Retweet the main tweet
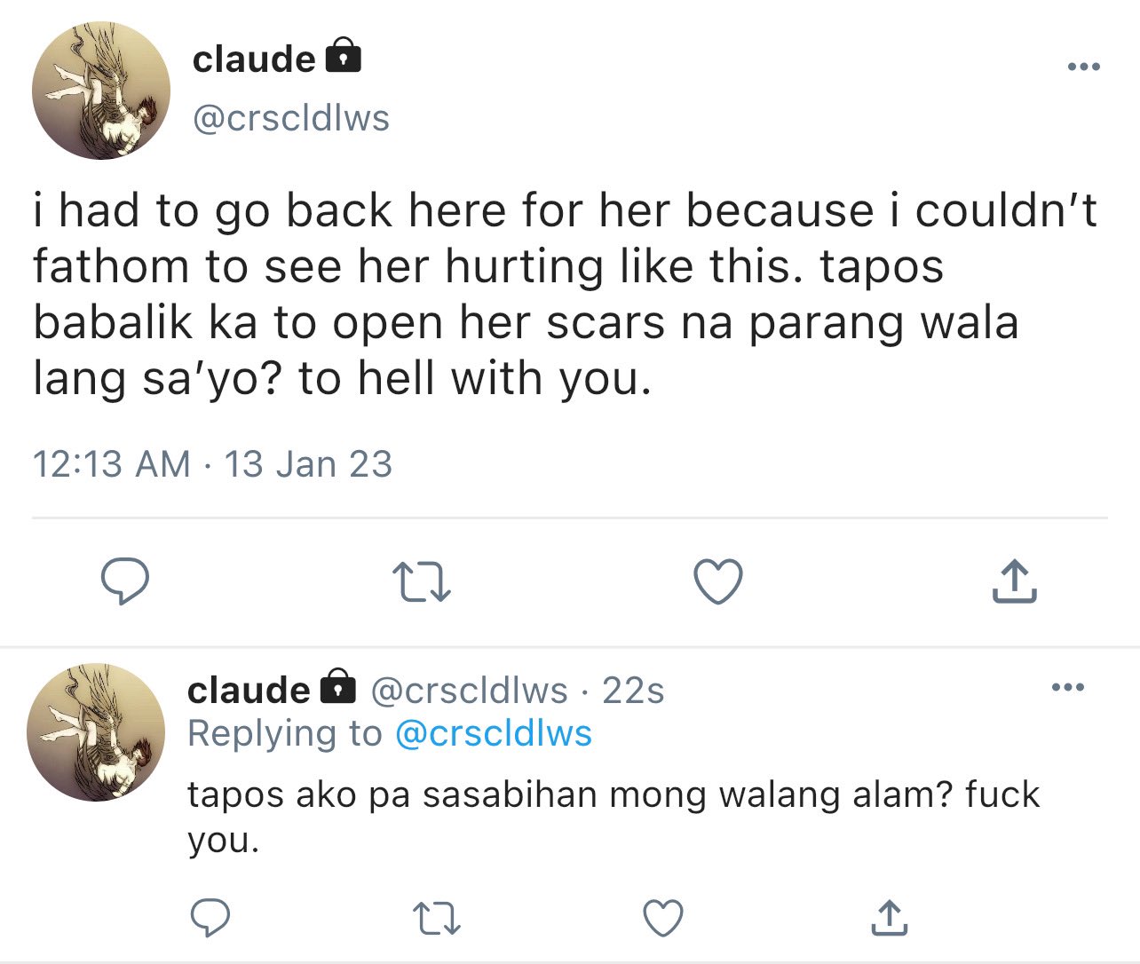 421,582
